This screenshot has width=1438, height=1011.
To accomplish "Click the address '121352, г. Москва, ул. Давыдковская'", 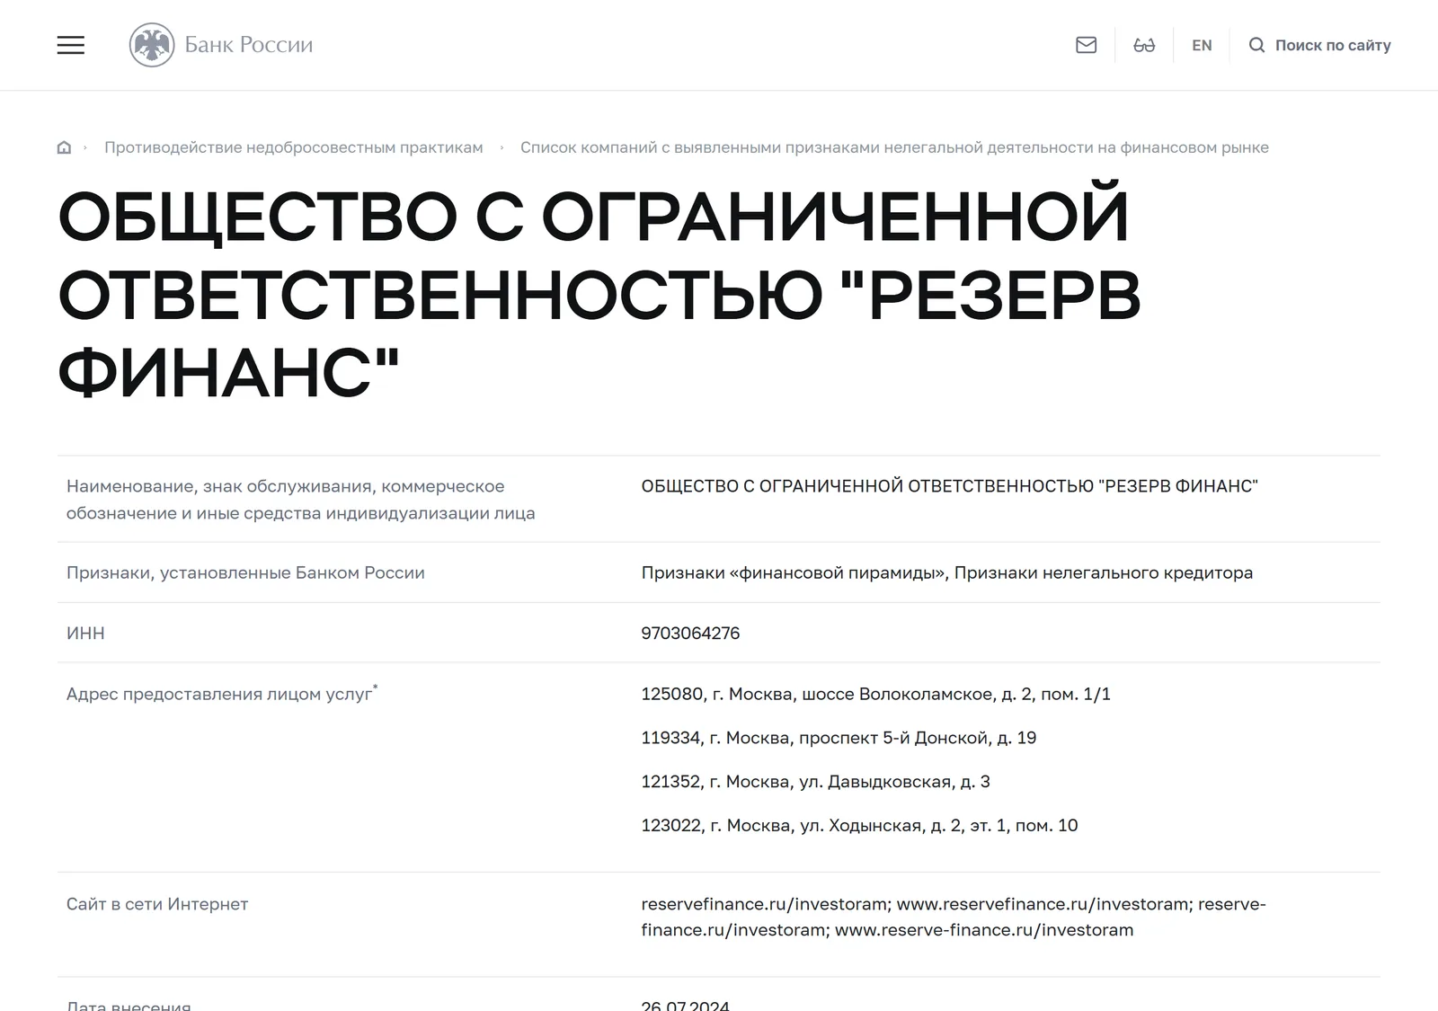I will click(815, 782).
